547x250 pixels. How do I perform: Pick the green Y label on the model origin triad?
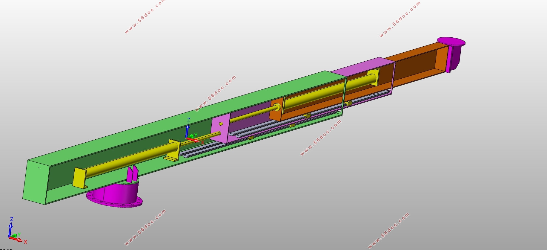pyautogui.click(x=196, y=135)
